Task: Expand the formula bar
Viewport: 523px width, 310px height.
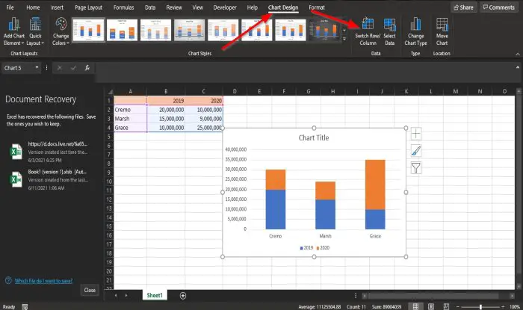Action: pyautogui.click(x=517, y=67)
